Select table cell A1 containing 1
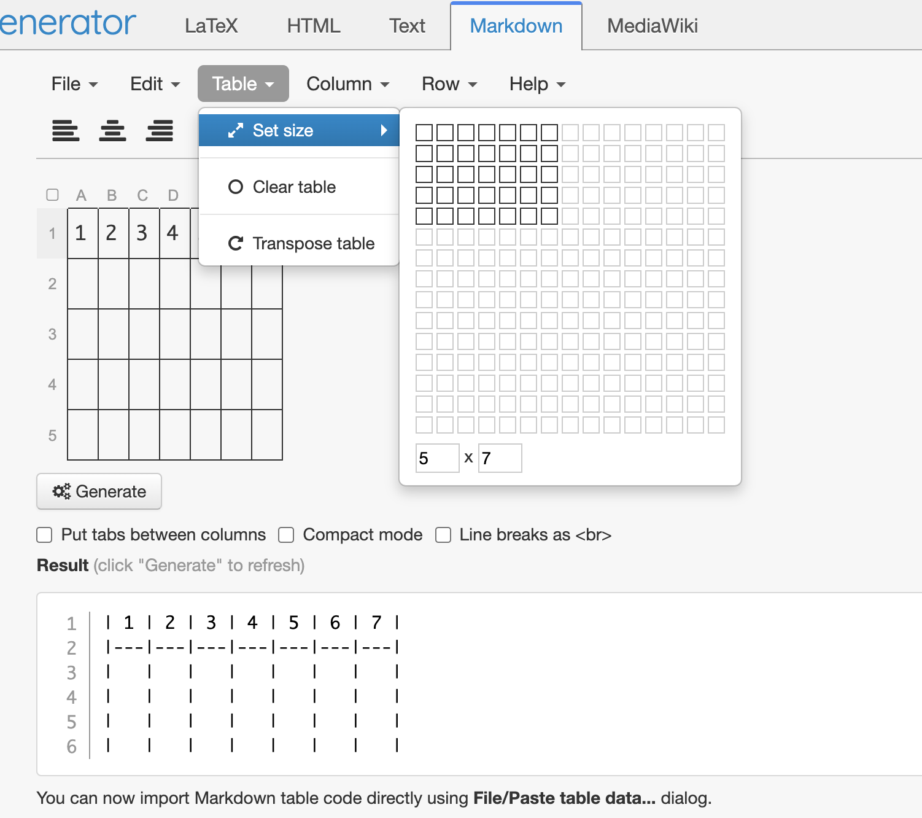The image size is (922, 818). click(x=82, y=233)
